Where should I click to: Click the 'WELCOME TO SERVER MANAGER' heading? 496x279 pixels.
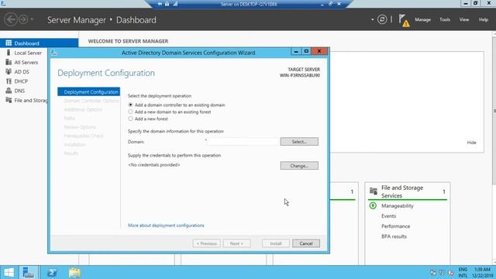[x=128, y=41]
